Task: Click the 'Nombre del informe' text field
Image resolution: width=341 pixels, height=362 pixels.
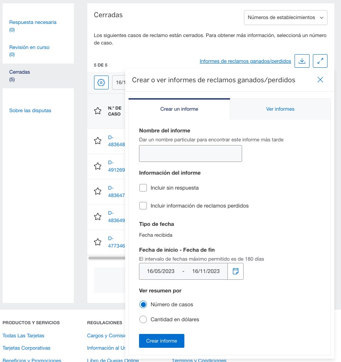Action: click(190, 154)
